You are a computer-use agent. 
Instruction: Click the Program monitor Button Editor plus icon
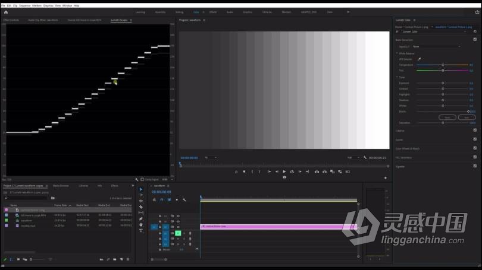point(385,178)
